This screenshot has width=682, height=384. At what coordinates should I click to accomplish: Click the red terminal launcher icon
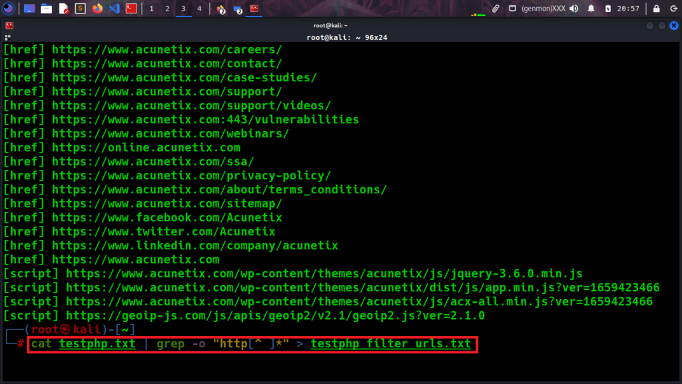click(132, 9)
